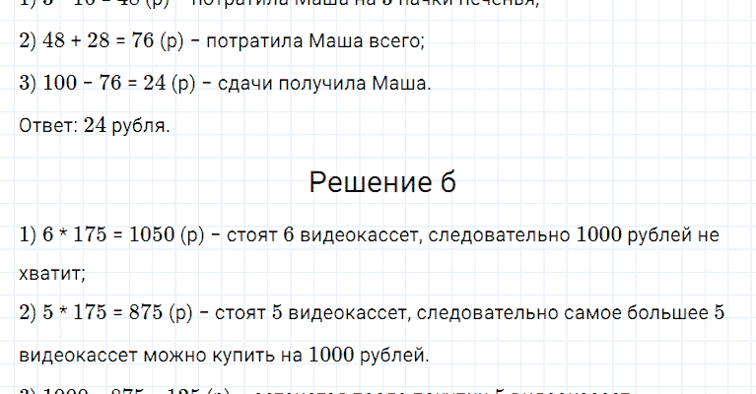Select the phrase "сдачи получила Маша"
Viewport: 756px width, 394px height.
click(321, 84)
